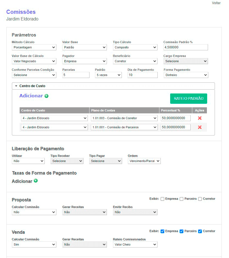This screenshot has height=258, width=229.
Task: Add a payment method fee with green plus
Action: coord(36,181)
